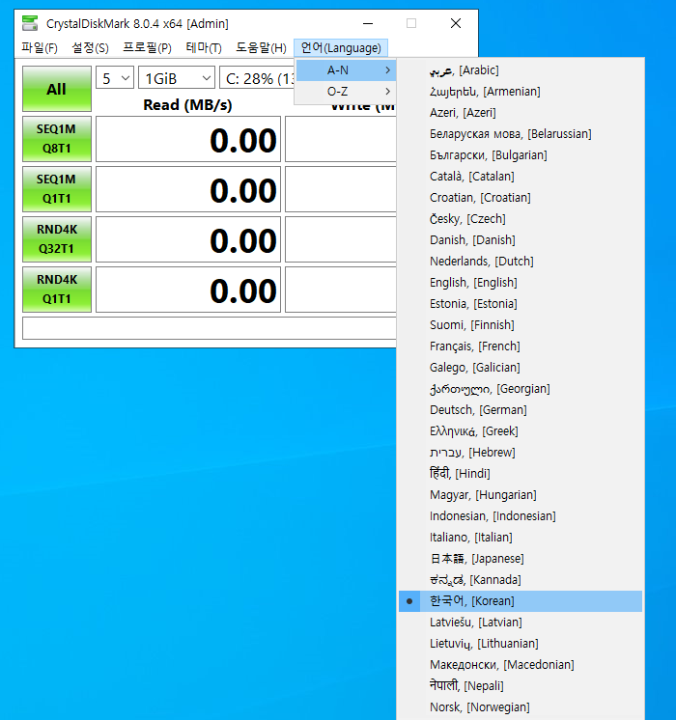Open the 프로필(P) menu
Viewport: 676px width, 720px height.
click(x=147, y=47)
